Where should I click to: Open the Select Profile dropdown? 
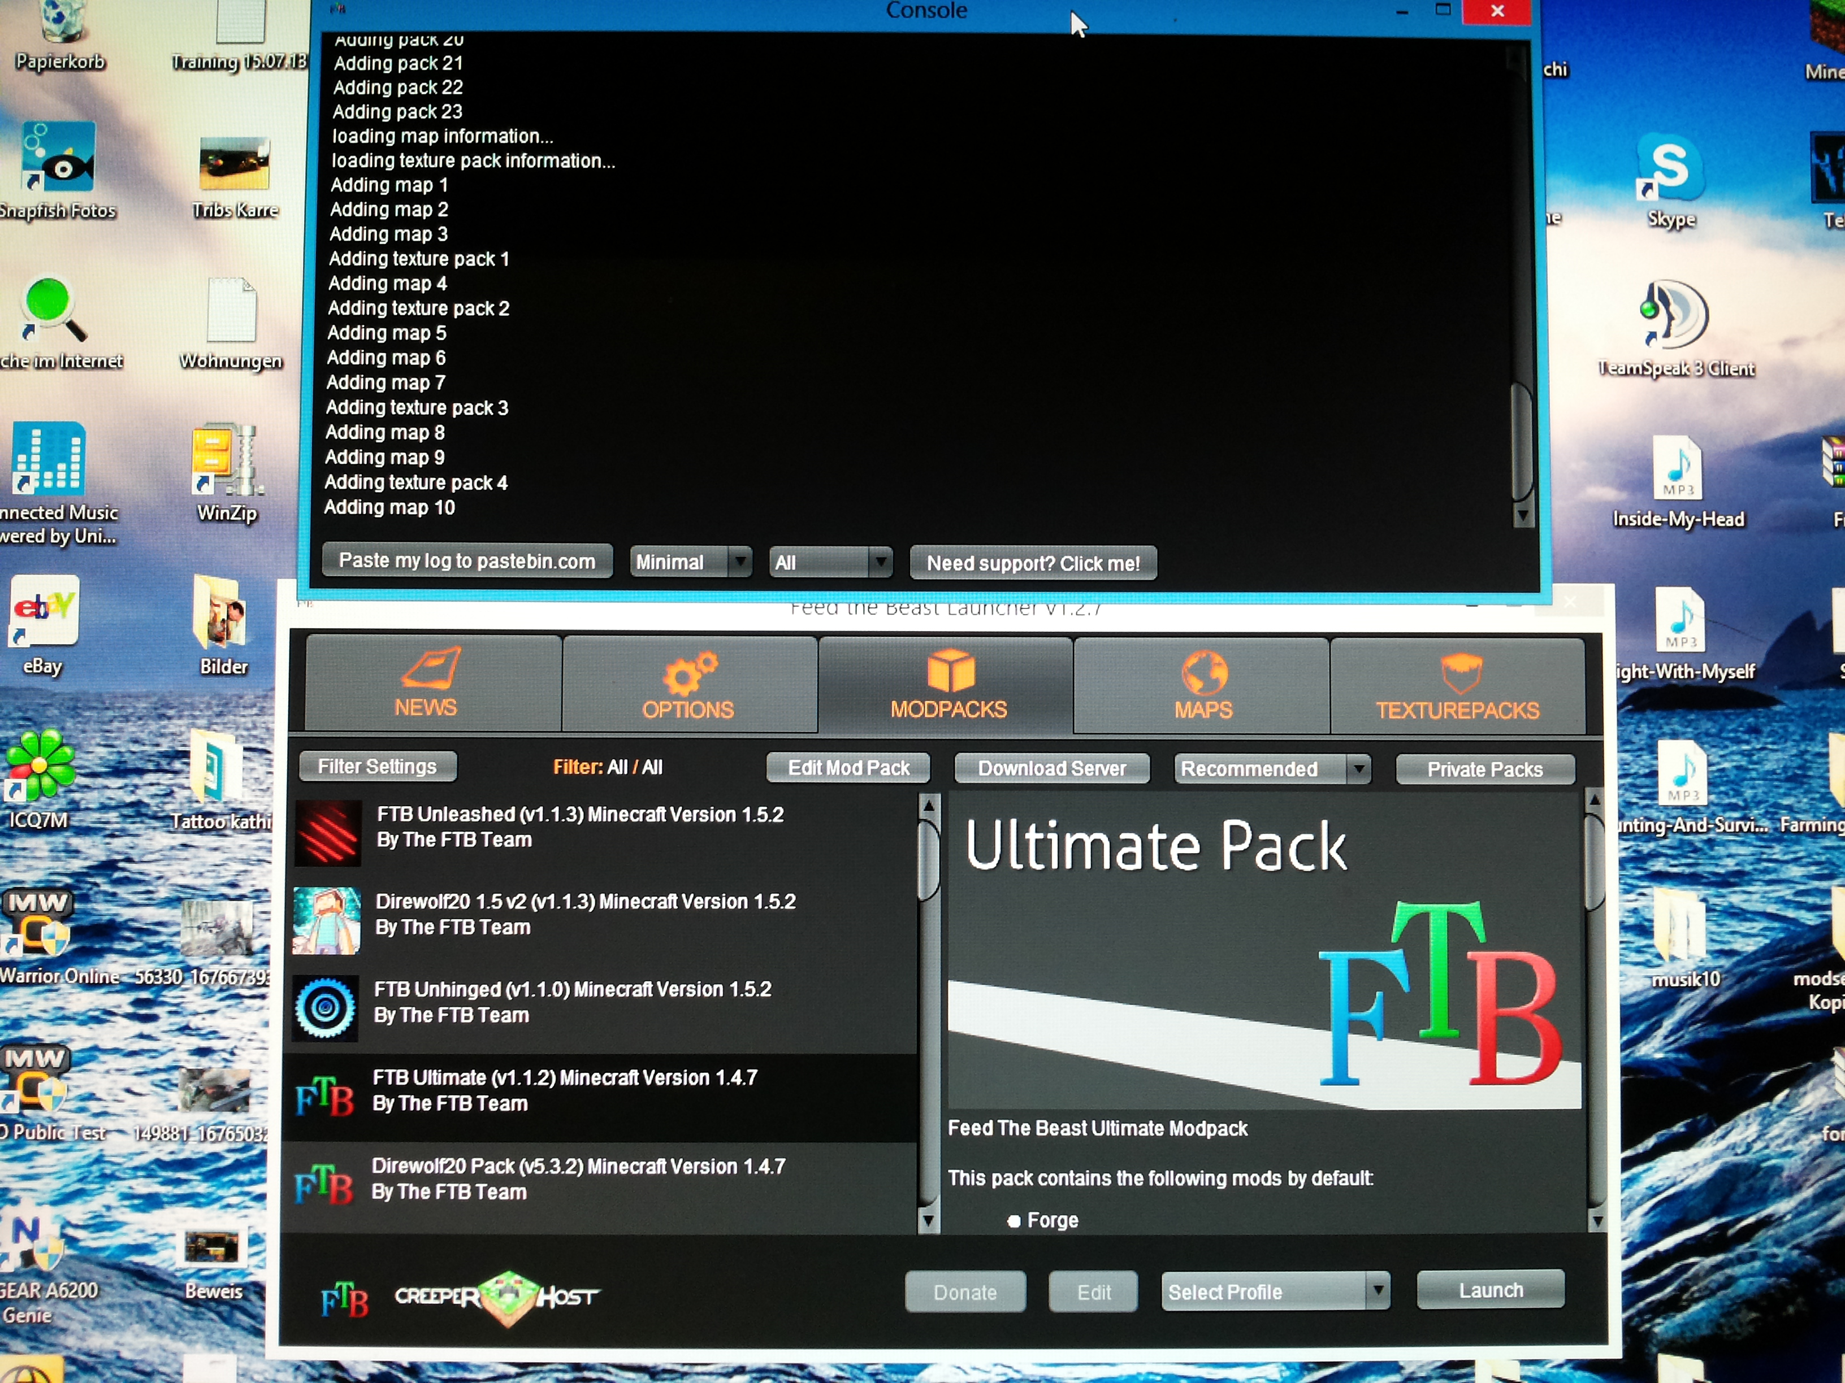[1275, 1291]
